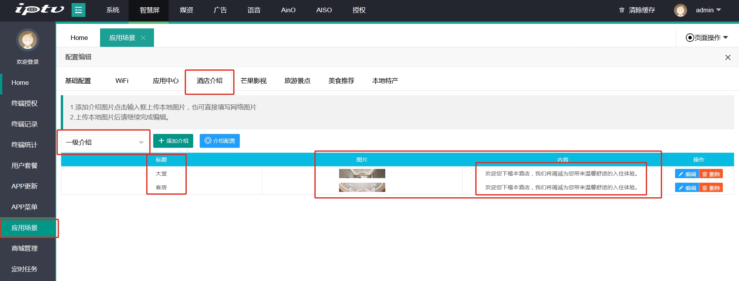Screen dimensions: 739x281
Task: Close the 配置编辑 panel
Action: [727, 57]
